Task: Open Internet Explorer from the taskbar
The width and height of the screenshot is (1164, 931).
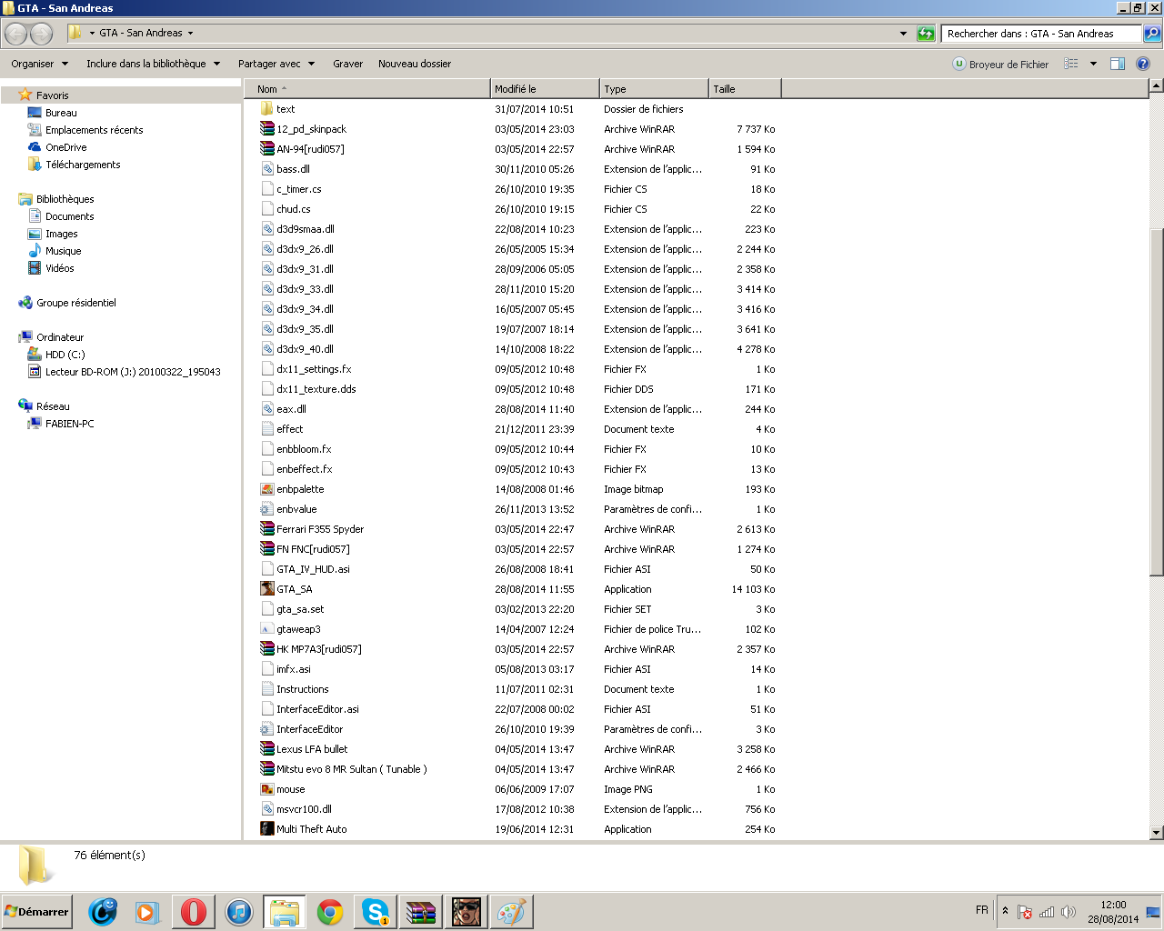Action: point(103,912)
